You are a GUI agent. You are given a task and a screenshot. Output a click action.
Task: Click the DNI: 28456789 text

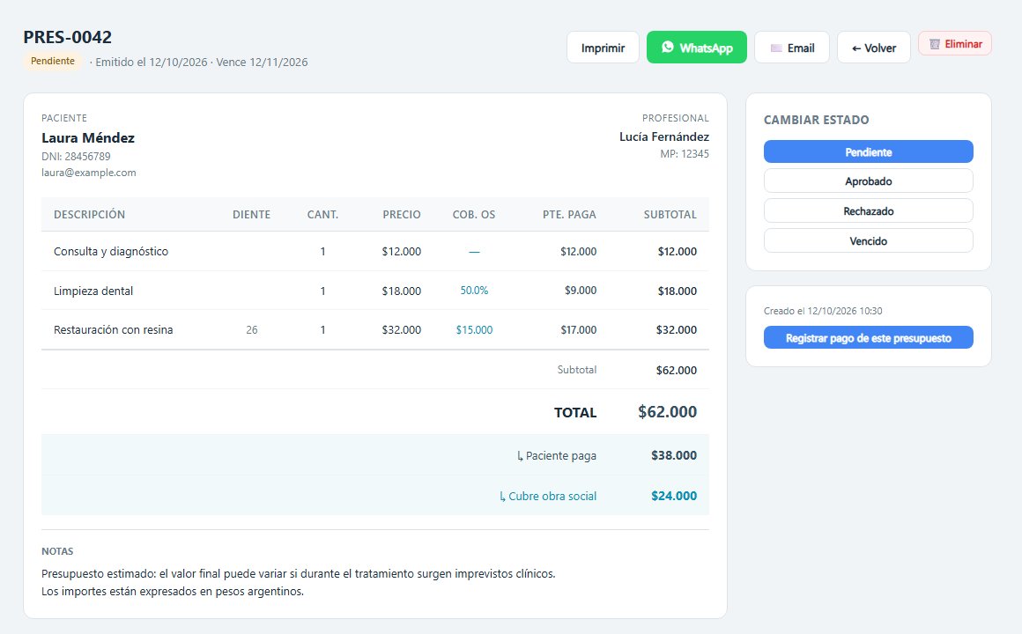click(77, 157)
